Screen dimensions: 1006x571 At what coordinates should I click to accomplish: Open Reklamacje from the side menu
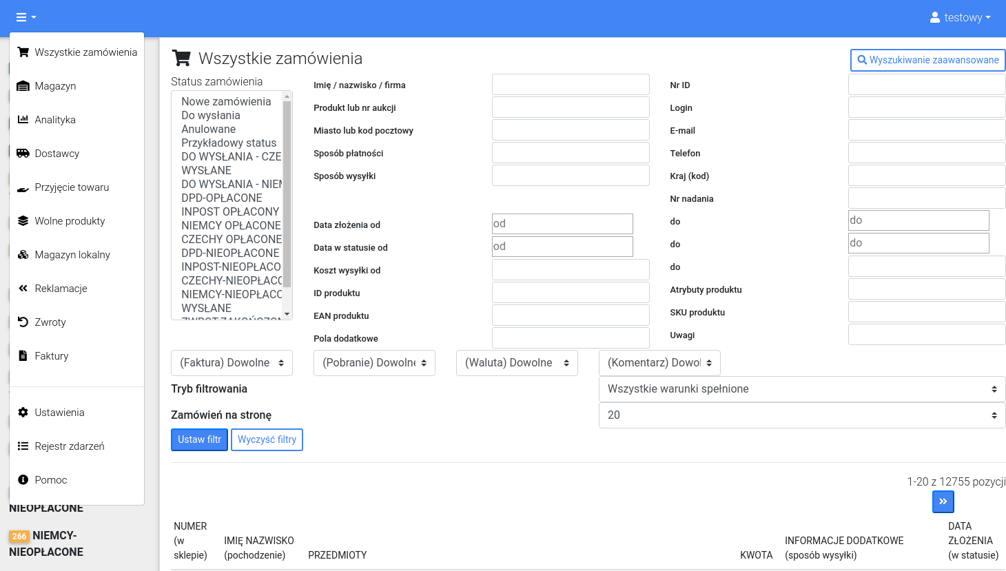tap(61, 289)
